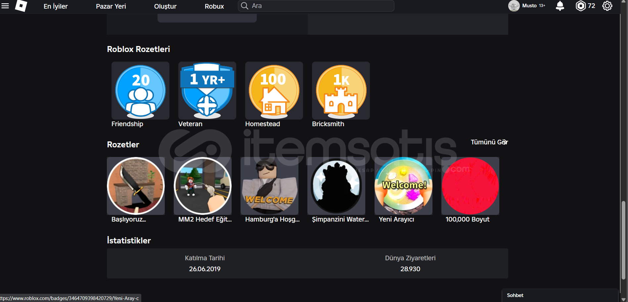The image size is (628, 302).
Task: Open the Friendship 20 badge icon
Action: pyautogui.click(x=140, y=91)
